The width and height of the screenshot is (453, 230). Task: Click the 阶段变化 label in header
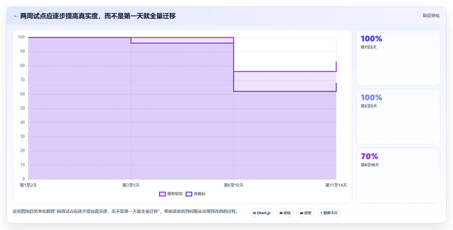pyautogui.click(x=431, y=16)
